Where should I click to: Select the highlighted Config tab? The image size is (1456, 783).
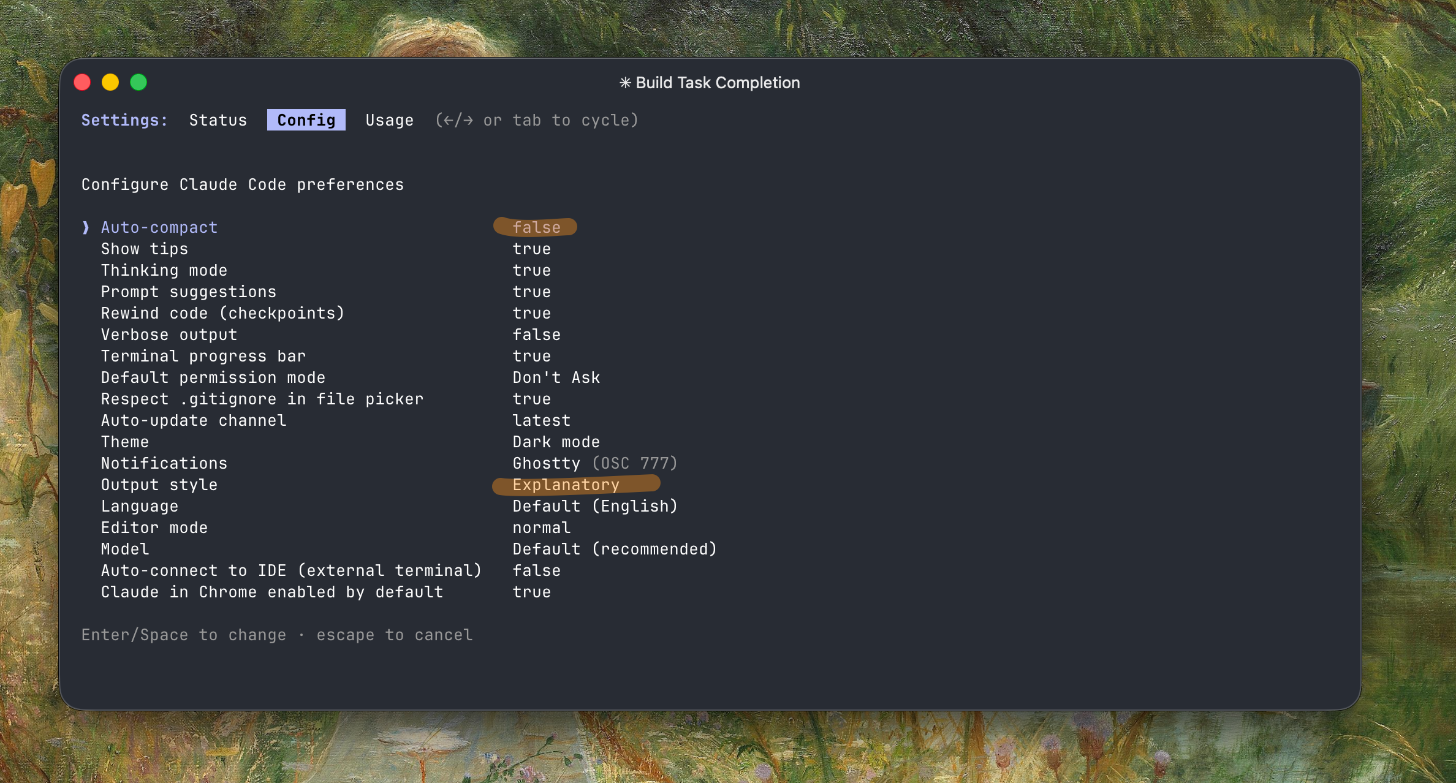click(x=306, y=119)
